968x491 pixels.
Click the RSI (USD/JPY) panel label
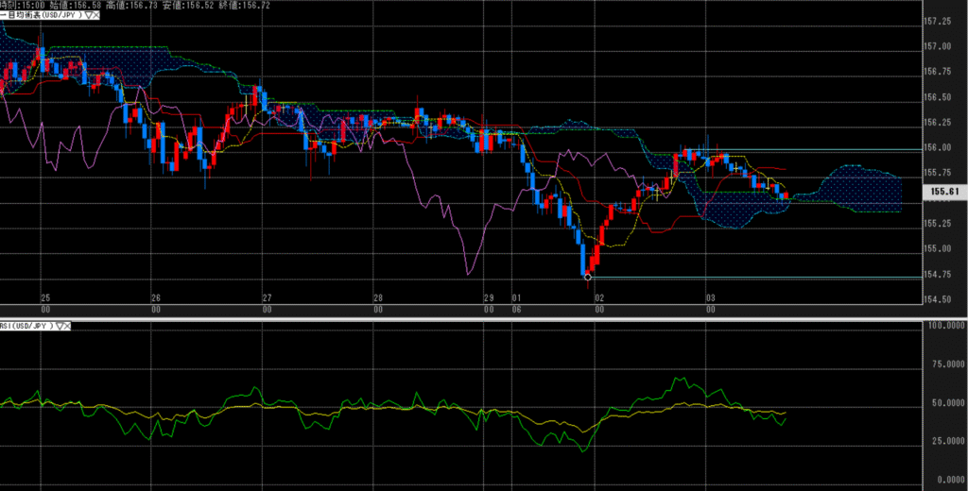click(x=26, y=326)
